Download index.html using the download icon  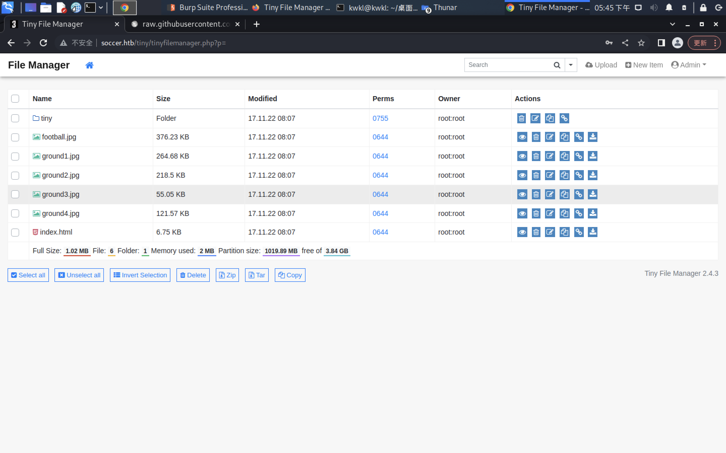pos(592,232)
